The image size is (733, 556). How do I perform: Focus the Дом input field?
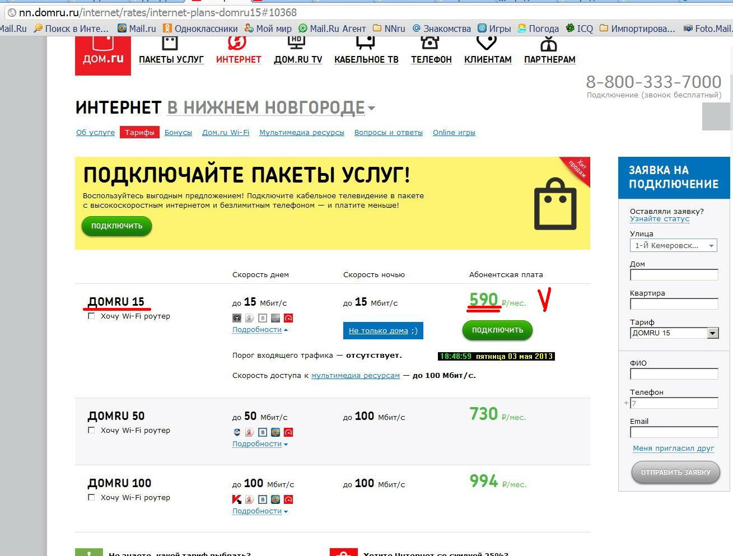pos(674,275)
